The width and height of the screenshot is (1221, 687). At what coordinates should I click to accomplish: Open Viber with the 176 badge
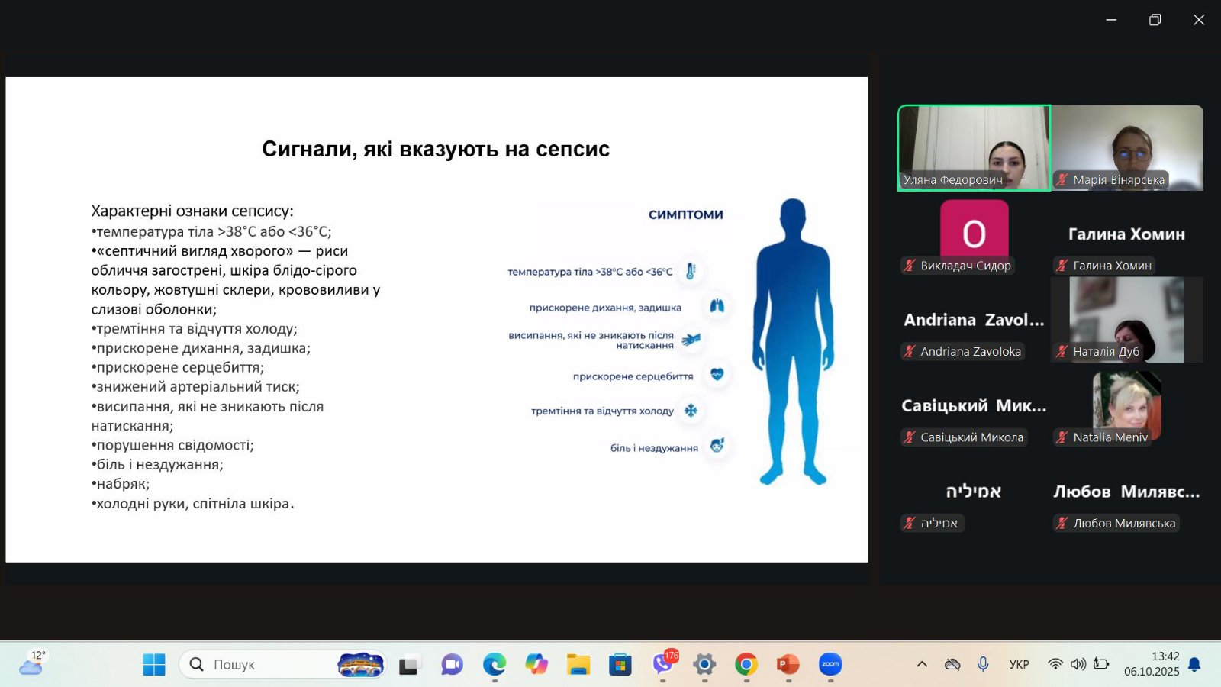[662, 664]
